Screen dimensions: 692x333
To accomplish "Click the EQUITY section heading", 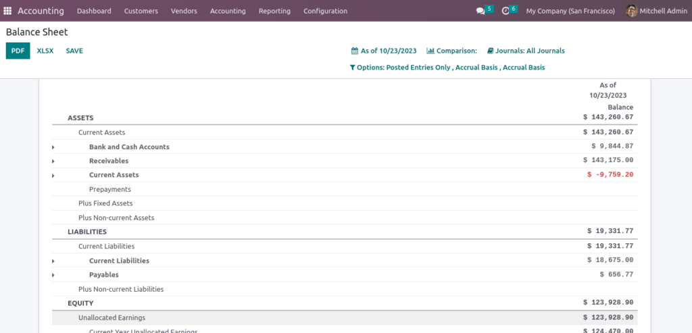I will point(80,303).
